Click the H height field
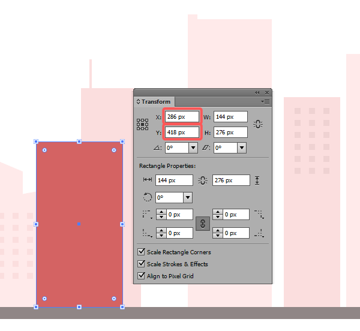The height and width of the screenshot is (331, 360). pos(230,133)
